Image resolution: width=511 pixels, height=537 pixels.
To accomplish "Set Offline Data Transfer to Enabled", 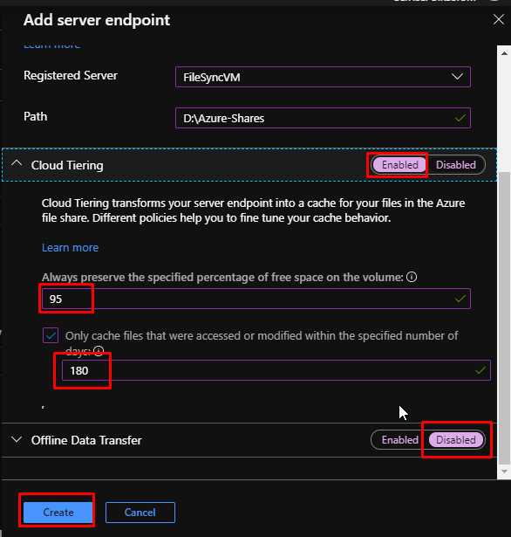I will 399,440.
